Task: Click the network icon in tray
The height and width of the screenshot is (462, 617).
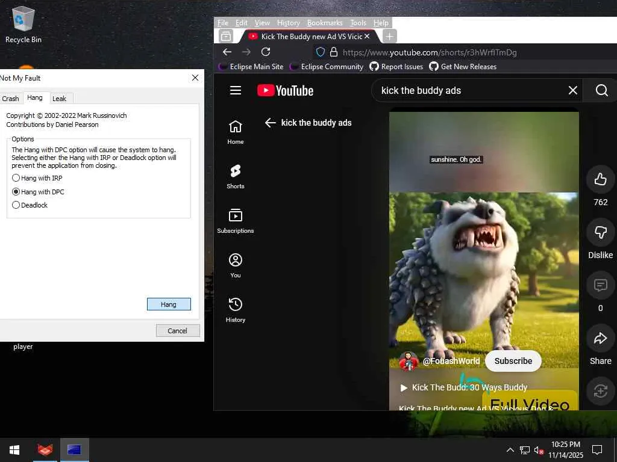Action: [525, 450]
